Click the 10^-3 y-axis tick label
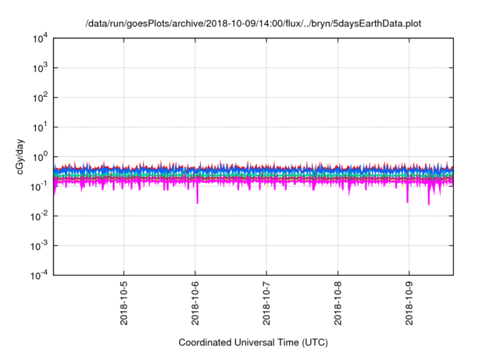 pyautogui.click(x=39, y=246)
